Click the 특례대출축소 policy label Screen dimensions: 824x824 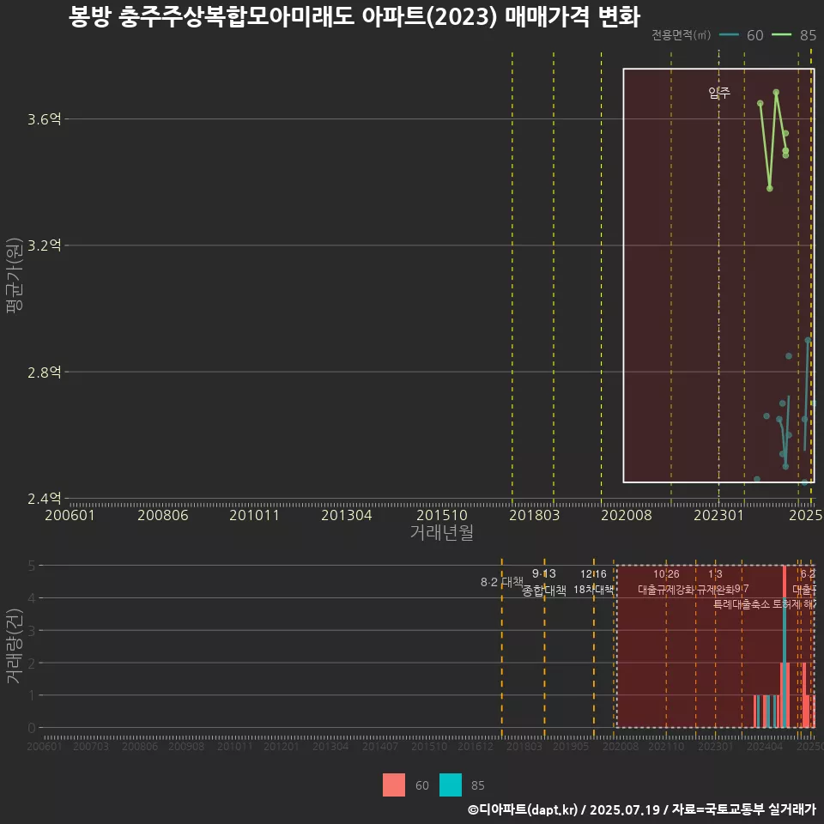point(742,604)
